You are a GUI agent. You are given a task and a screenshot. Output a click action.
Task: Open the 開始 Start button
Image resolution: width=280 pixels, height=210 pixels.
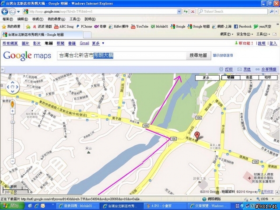(12, 206)
